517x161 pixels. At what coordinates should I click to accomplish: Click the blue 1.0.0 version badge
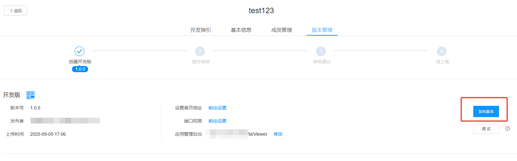point(80,69)
